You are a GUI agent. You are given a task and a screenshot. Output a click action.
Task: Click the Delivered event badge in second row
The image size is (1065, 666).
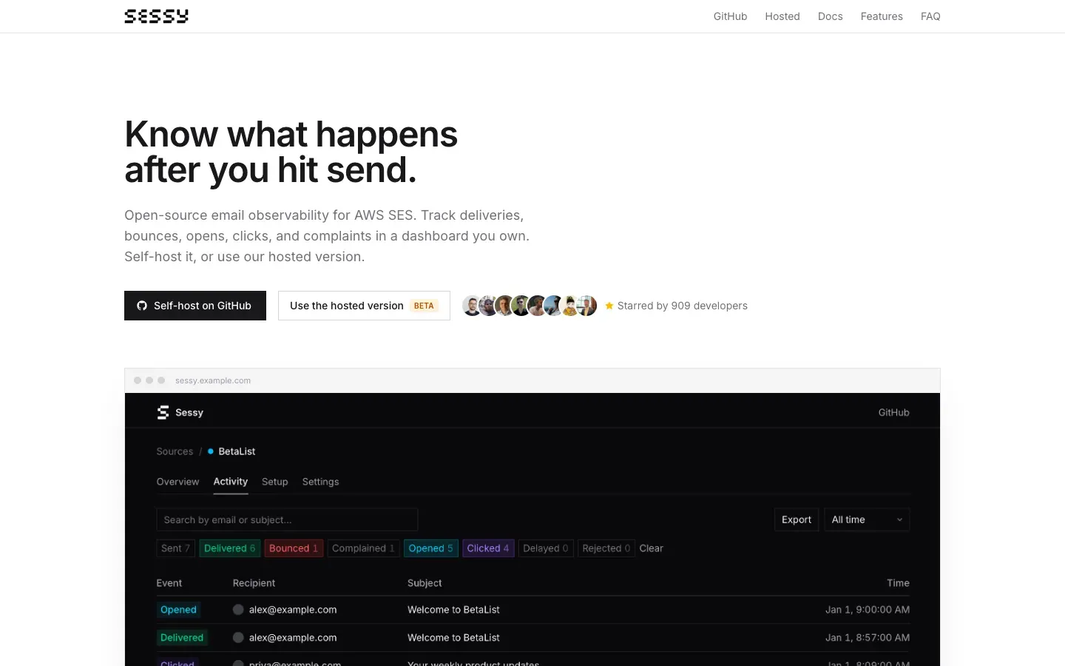(182, 638)
